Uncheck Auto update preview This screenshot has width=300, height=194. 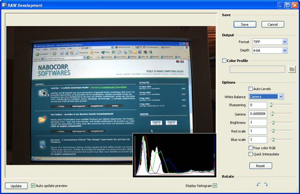coord(33,186)
